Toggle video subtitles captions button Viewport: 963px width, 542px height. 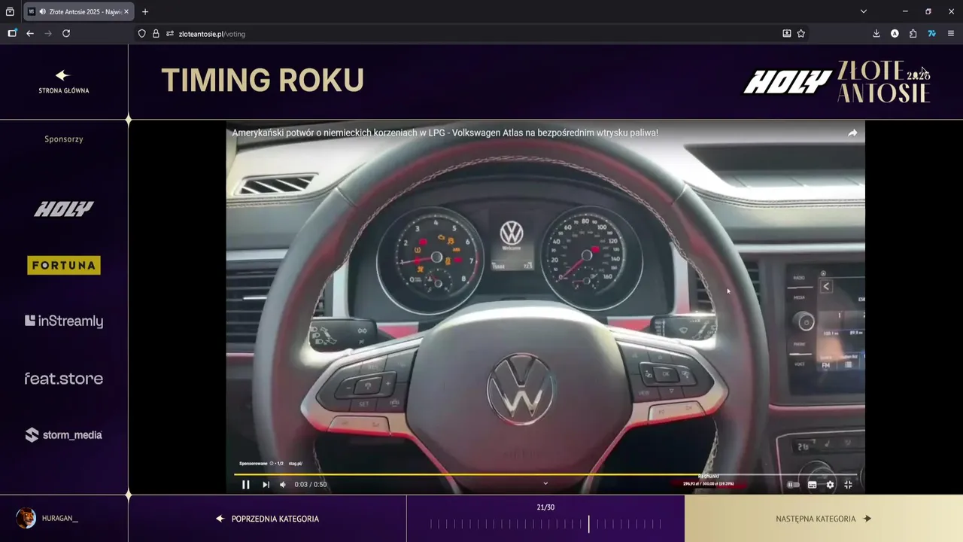click(x=813, y=485)
